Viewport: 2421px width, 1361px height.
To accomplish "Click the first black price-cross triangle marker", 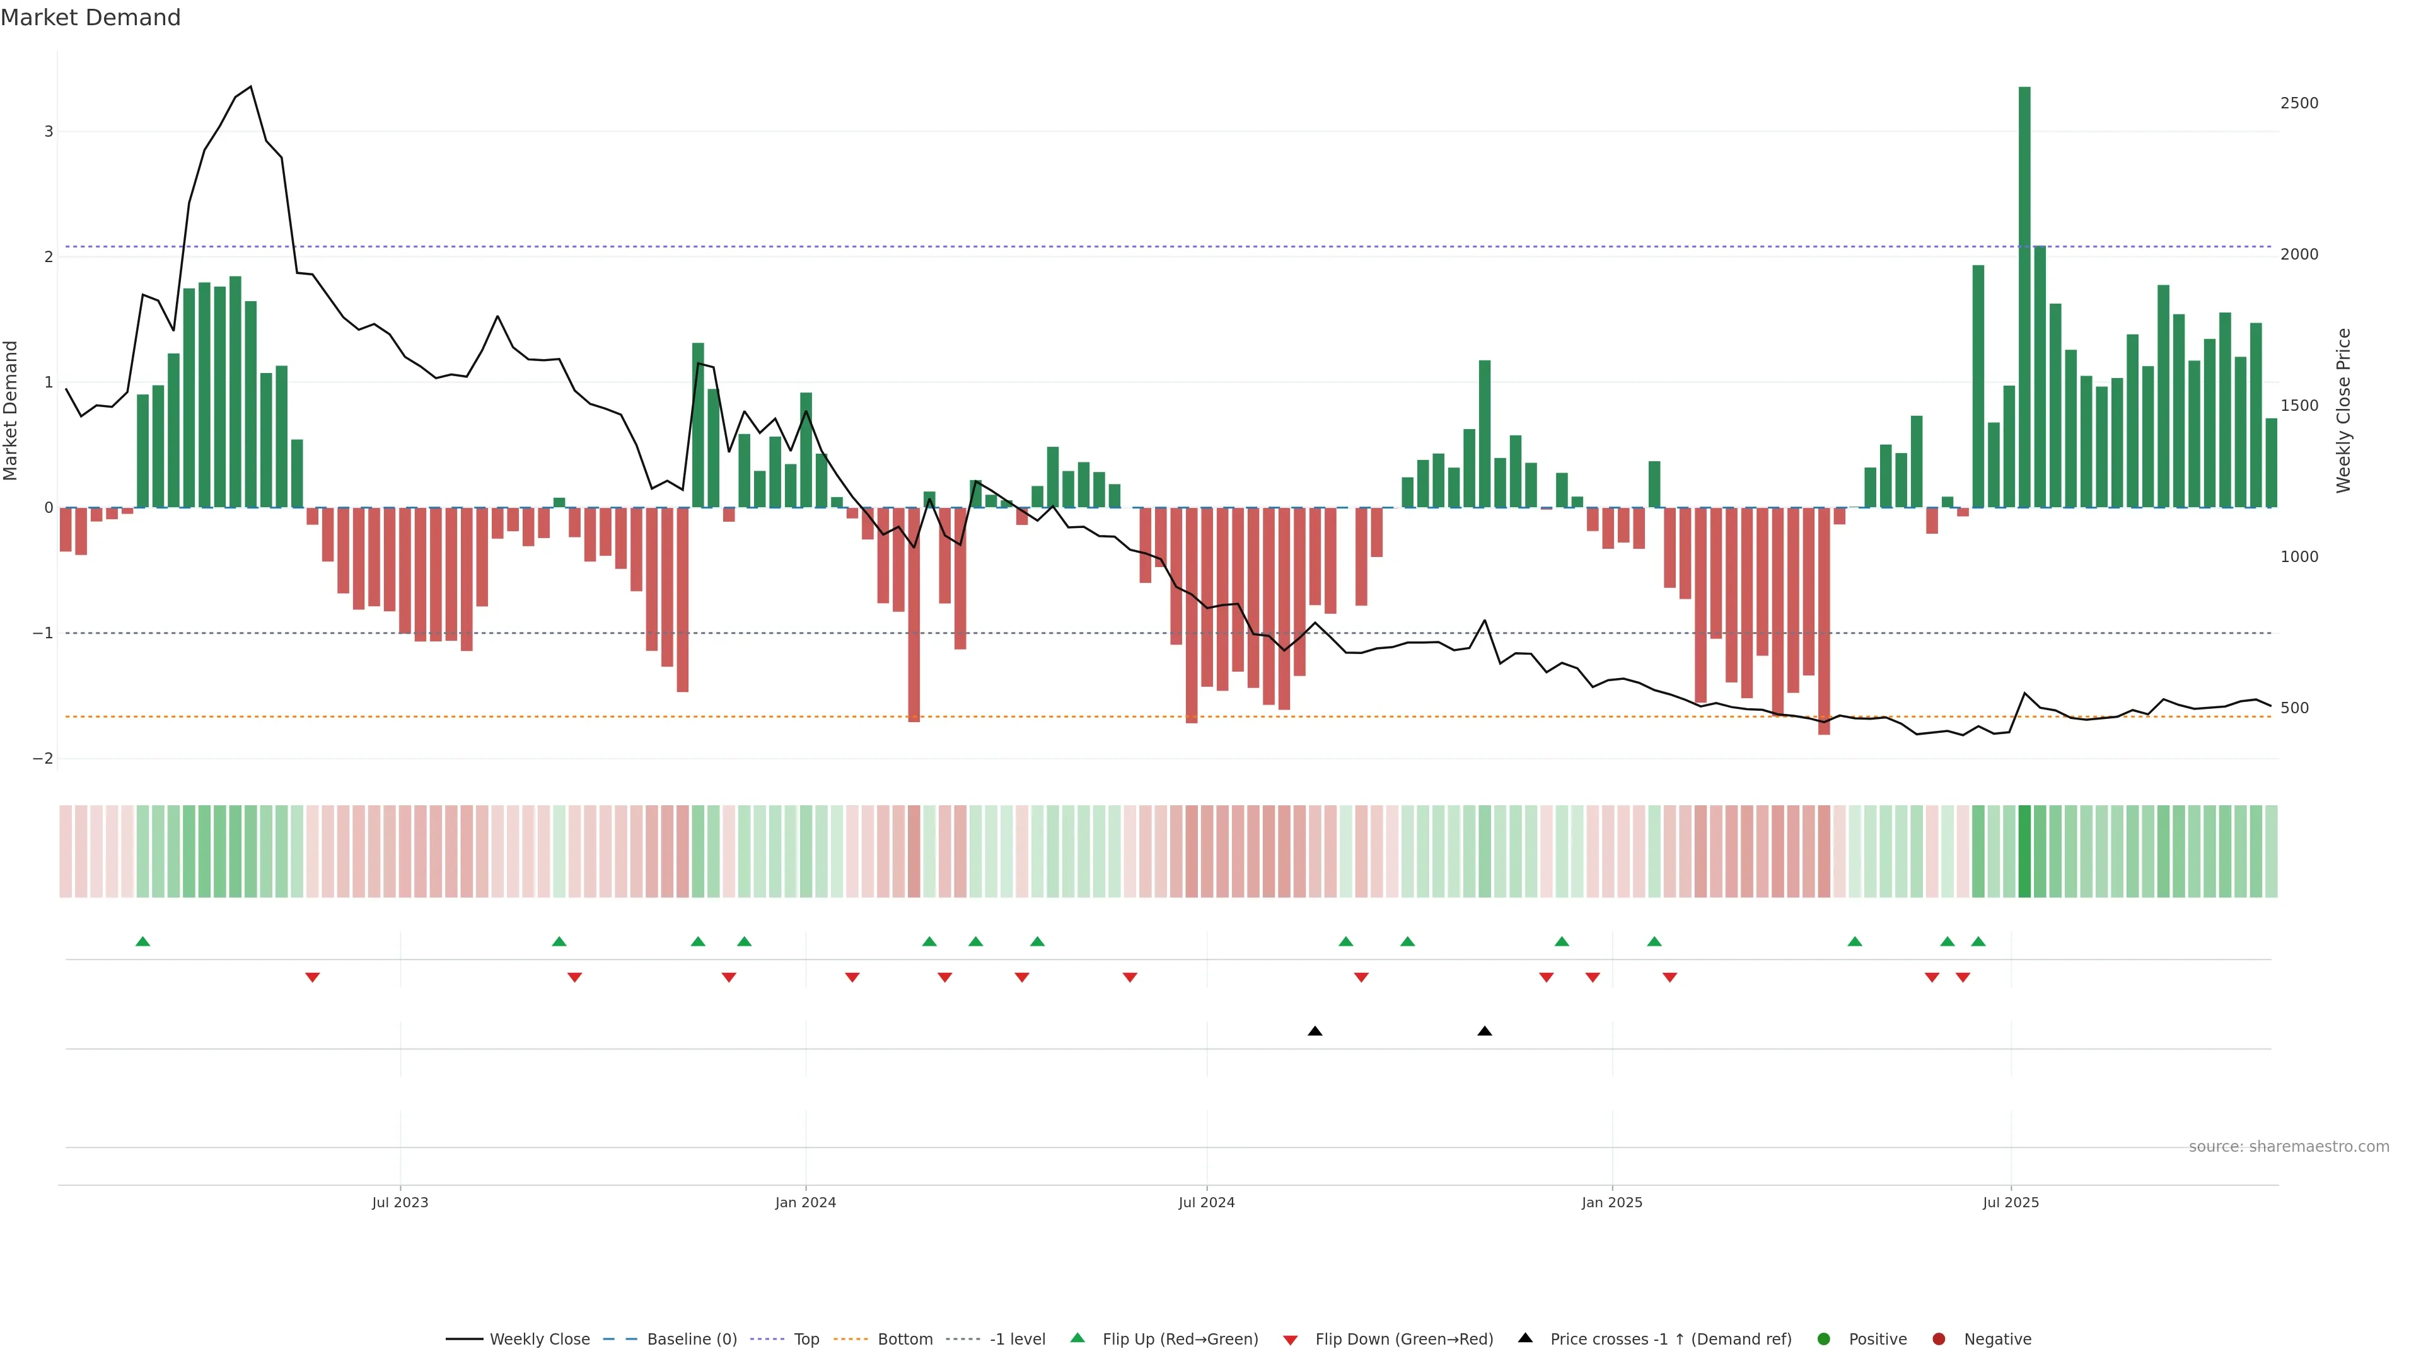I will pyautogui.click(x=1315, y=1031).
